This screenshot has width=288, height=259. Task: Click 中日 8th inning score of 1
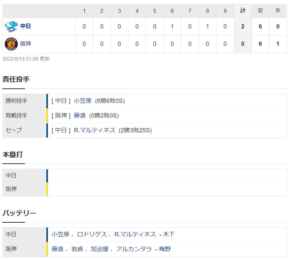click(x=207, y=27)
